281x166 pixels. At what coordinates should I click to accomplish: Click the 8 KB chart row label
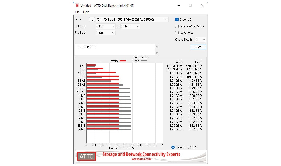83,69
